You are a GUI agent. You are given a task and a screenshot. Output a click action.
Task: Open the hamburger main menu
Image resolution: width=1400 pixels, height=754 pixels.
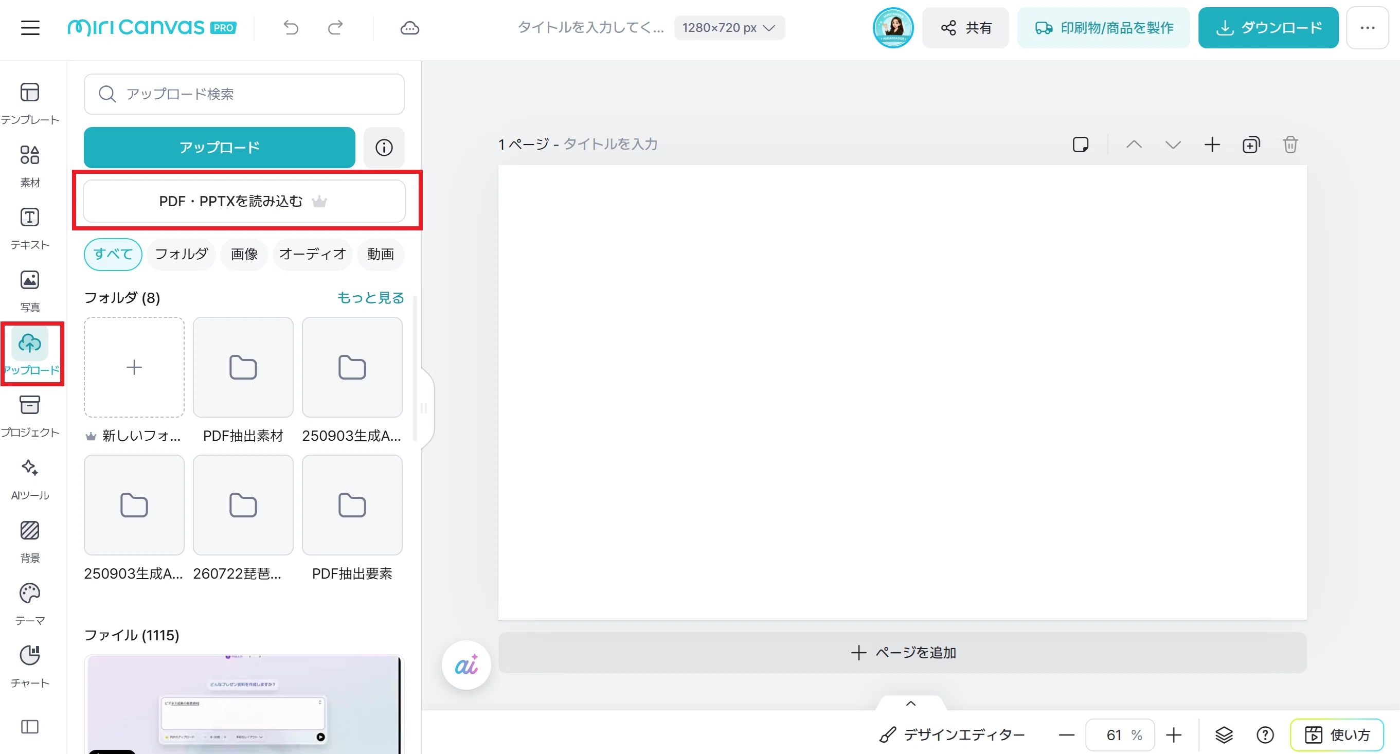30,28
